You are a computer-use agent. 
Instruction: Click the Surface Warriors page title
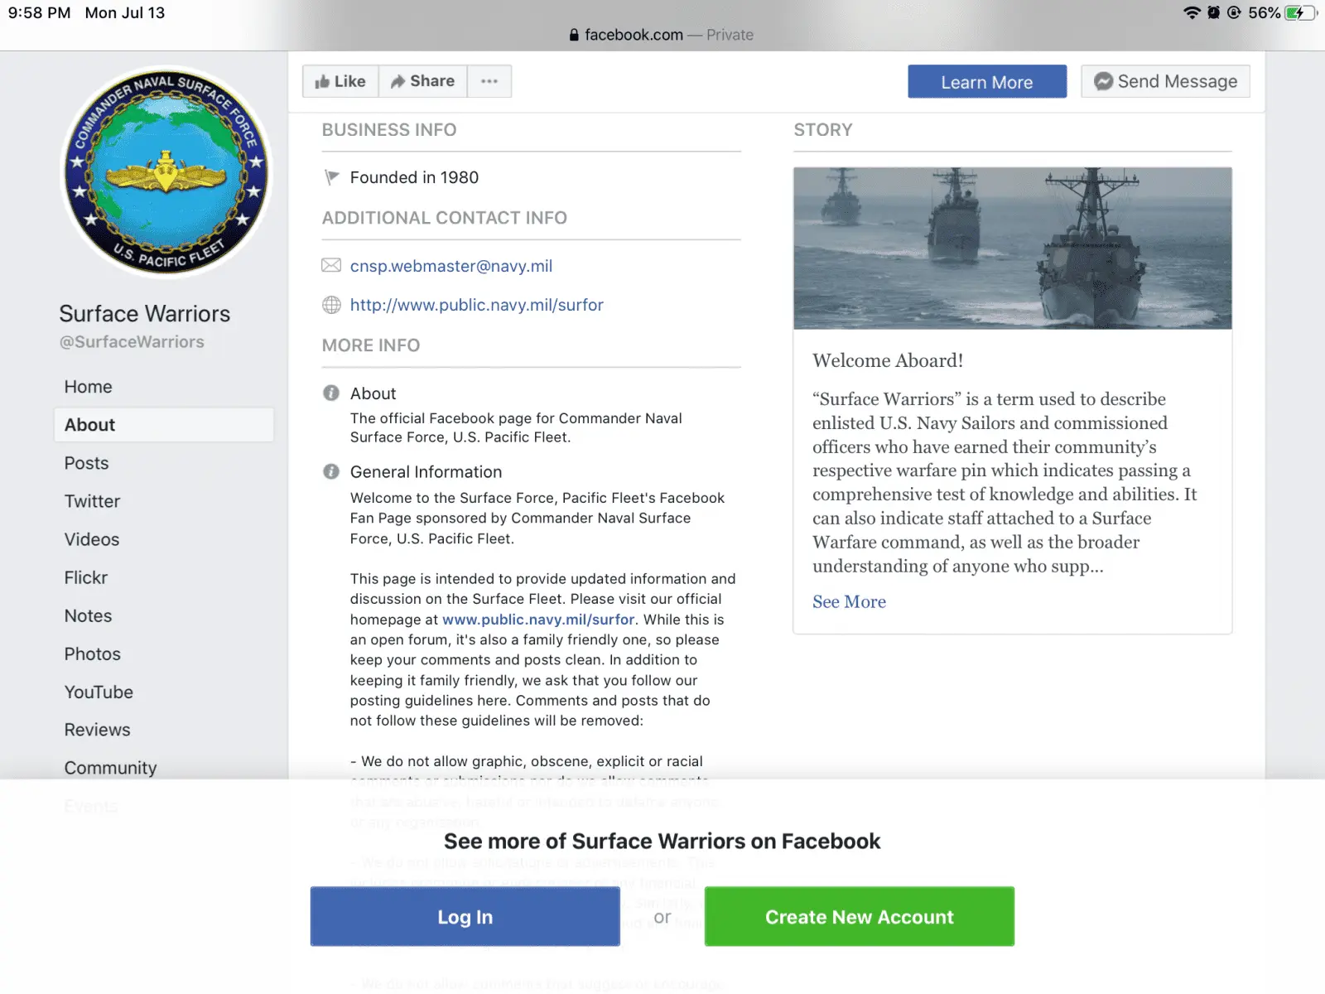click(145, 314)
